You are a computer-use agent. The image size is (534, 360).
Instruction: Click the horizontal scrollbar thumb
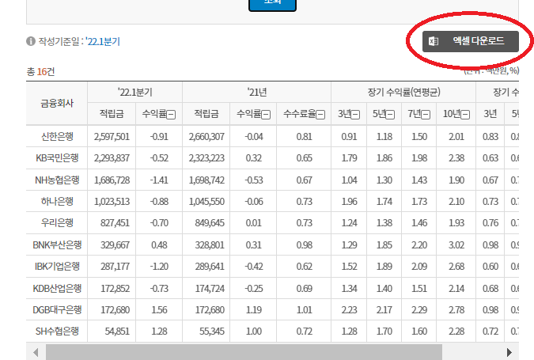click(244, 352)
